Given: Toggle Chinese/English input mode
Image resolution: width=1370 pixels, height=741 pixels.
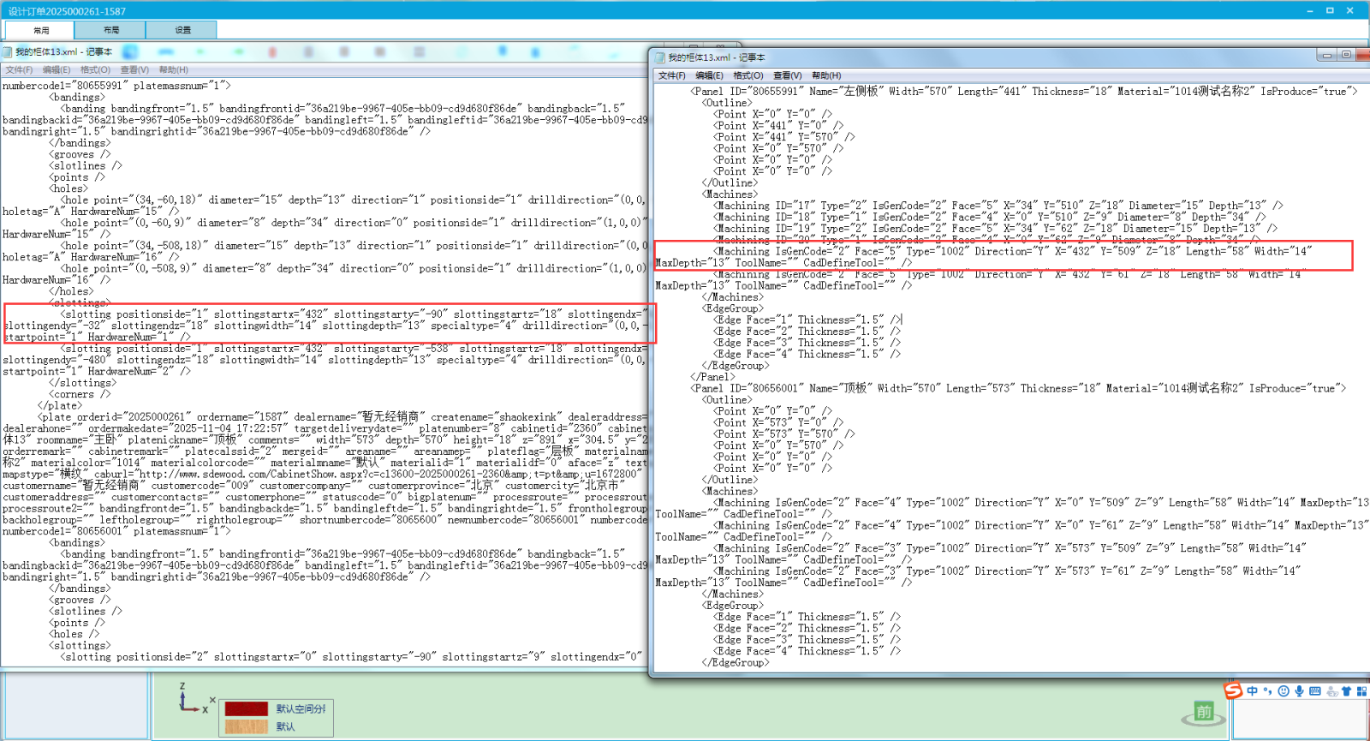Looking at the screenshot, I should click(1253, 691).
